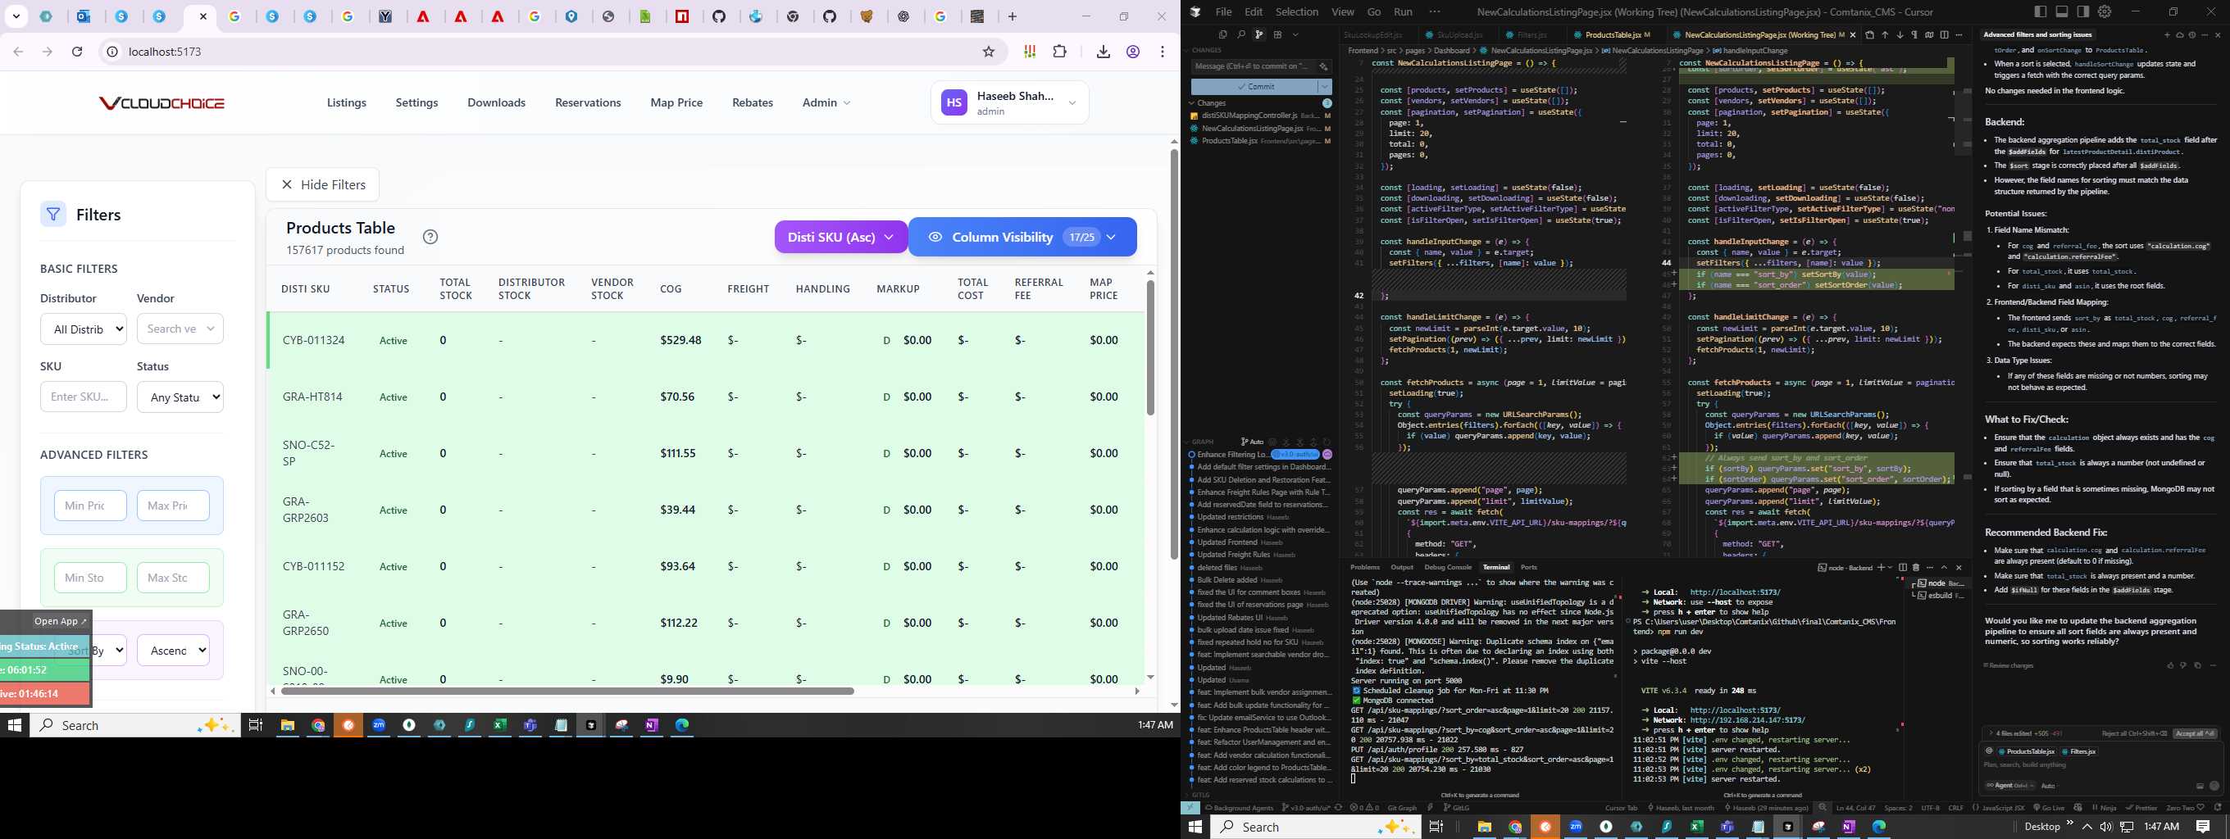
Task: Open the Disti SKU (Asc) sort dropdown
Action: (x=840, y=237)
